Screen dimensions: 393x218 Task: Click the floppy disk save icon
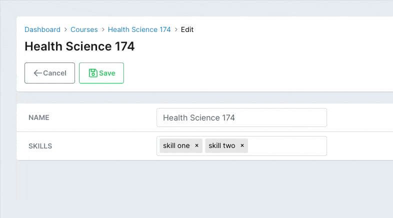(93, 73)
